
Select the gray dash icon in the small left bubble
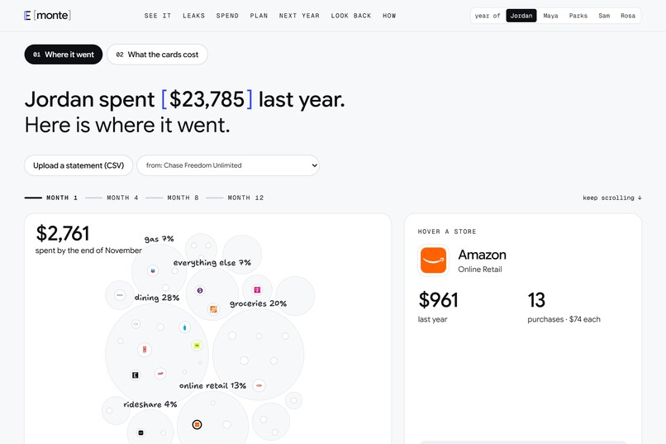120,295
